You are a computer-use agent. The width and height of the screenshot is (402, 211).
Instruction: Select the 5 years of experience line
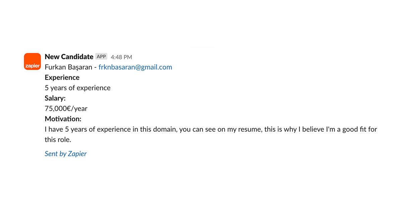[78, 88]
